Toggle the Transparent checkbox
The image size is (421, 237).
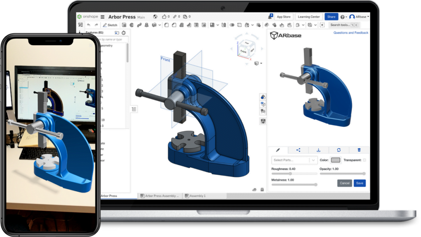(x=364, y=160)
